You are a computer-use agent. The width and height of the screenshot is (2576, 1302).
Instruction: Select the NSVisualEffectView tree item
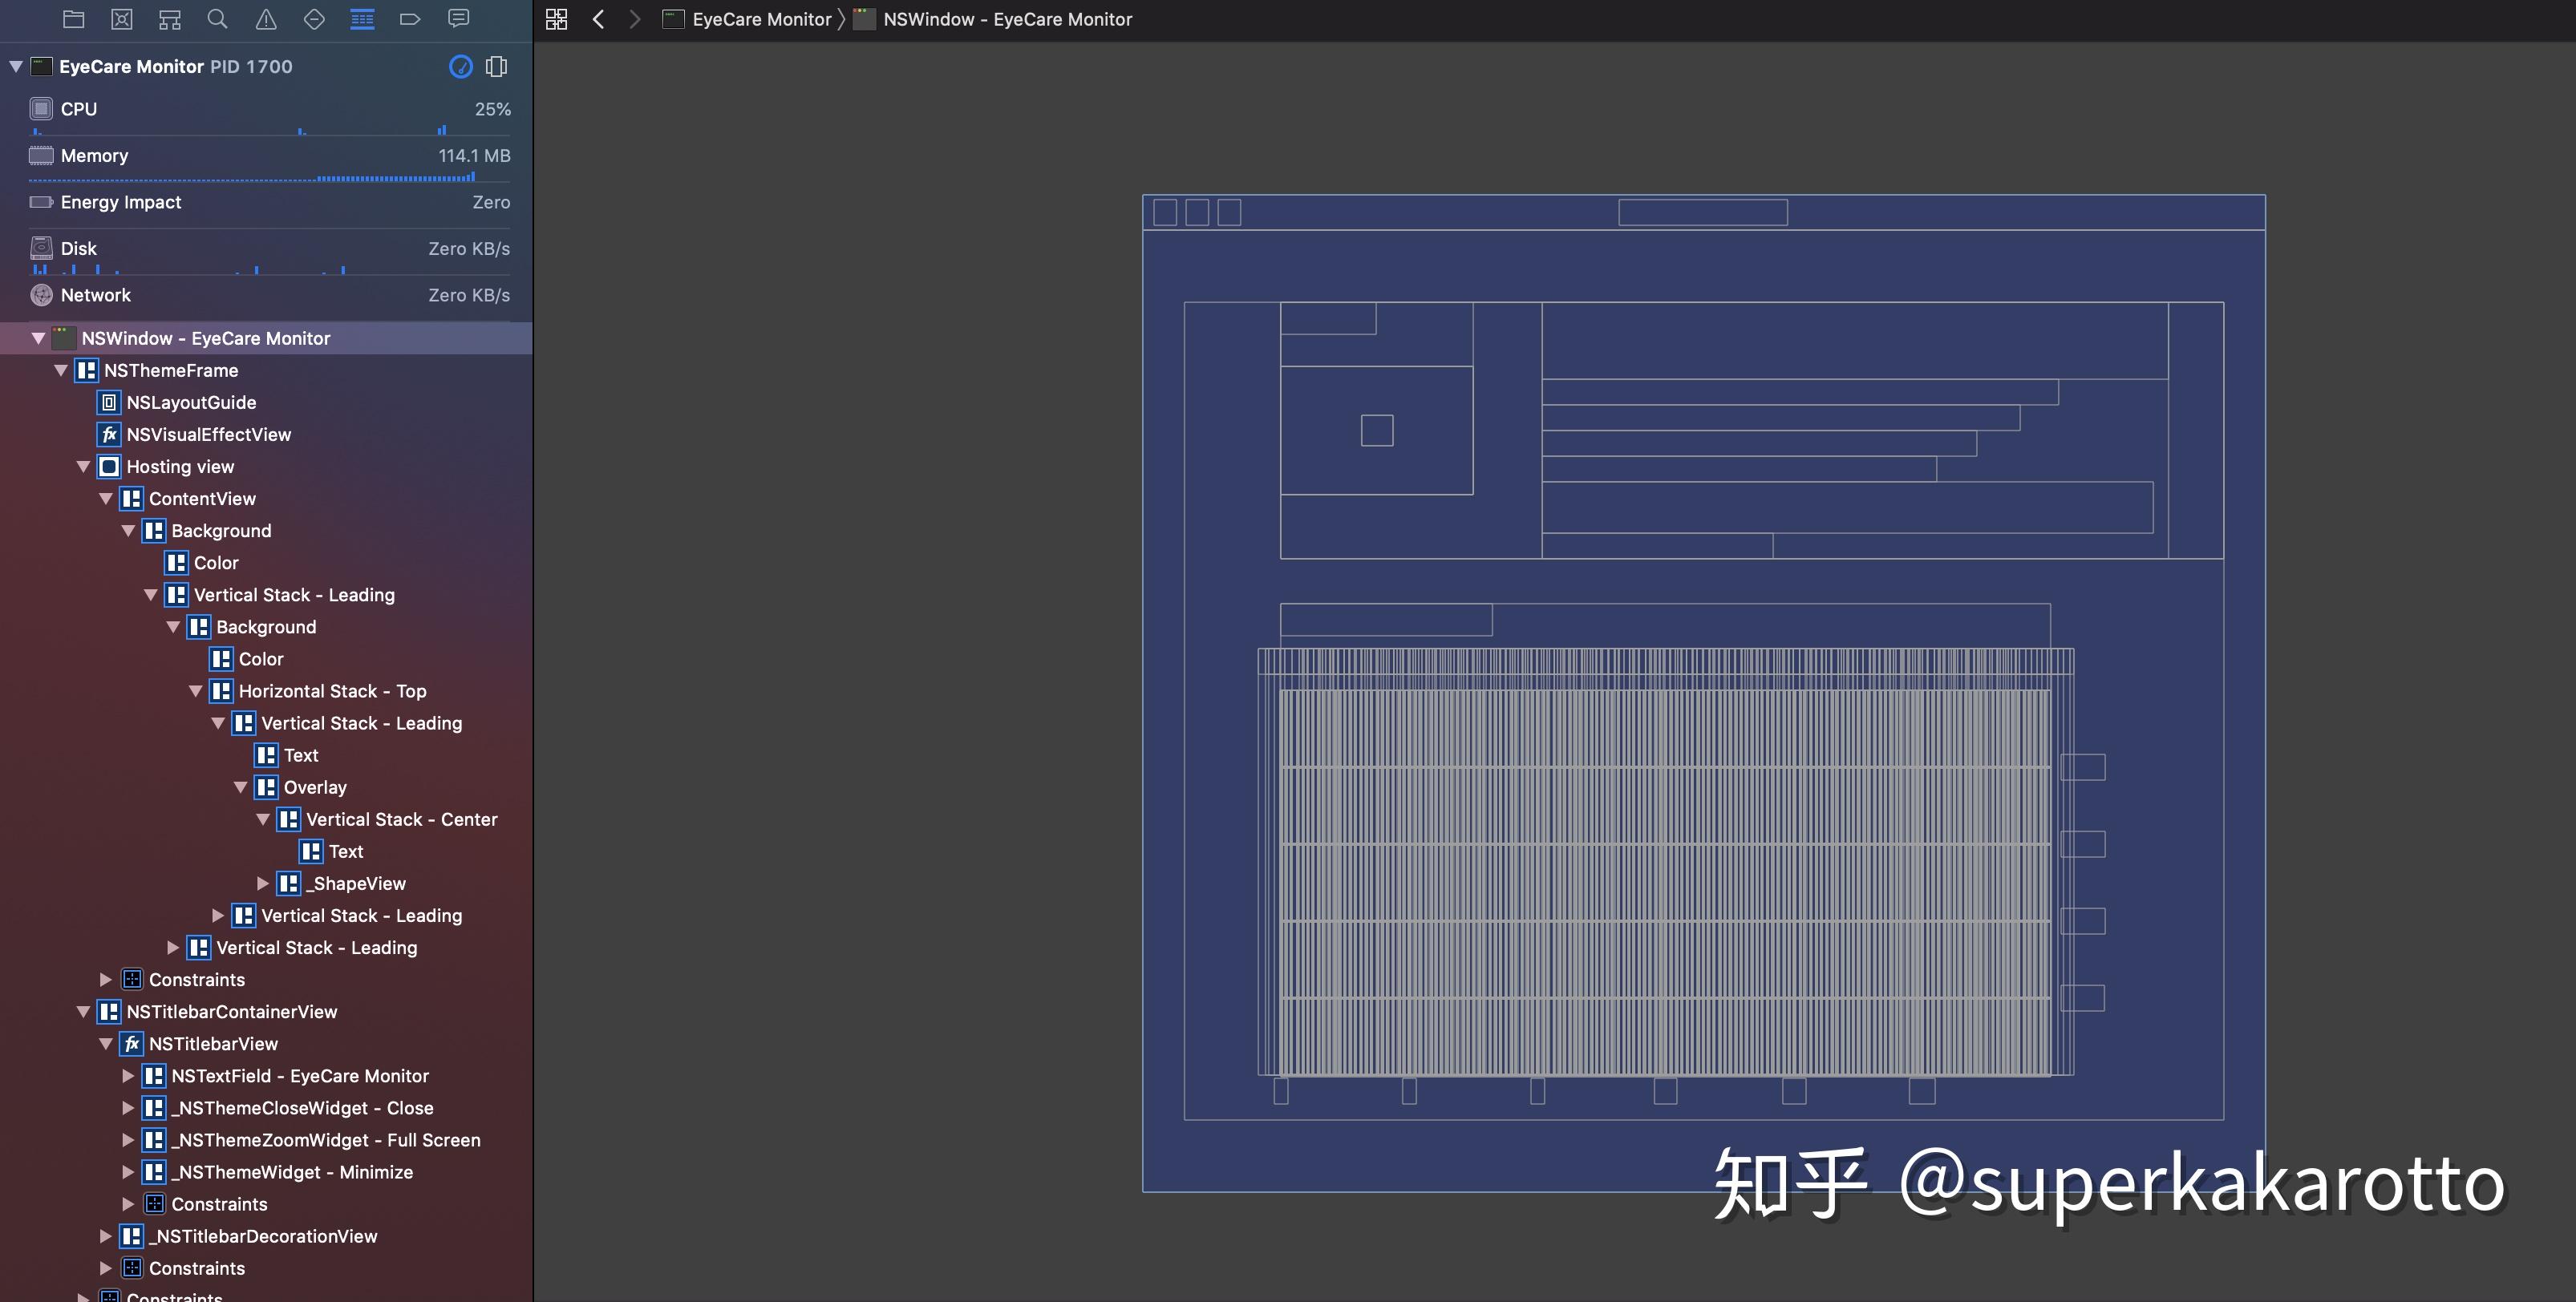[208, 435]
